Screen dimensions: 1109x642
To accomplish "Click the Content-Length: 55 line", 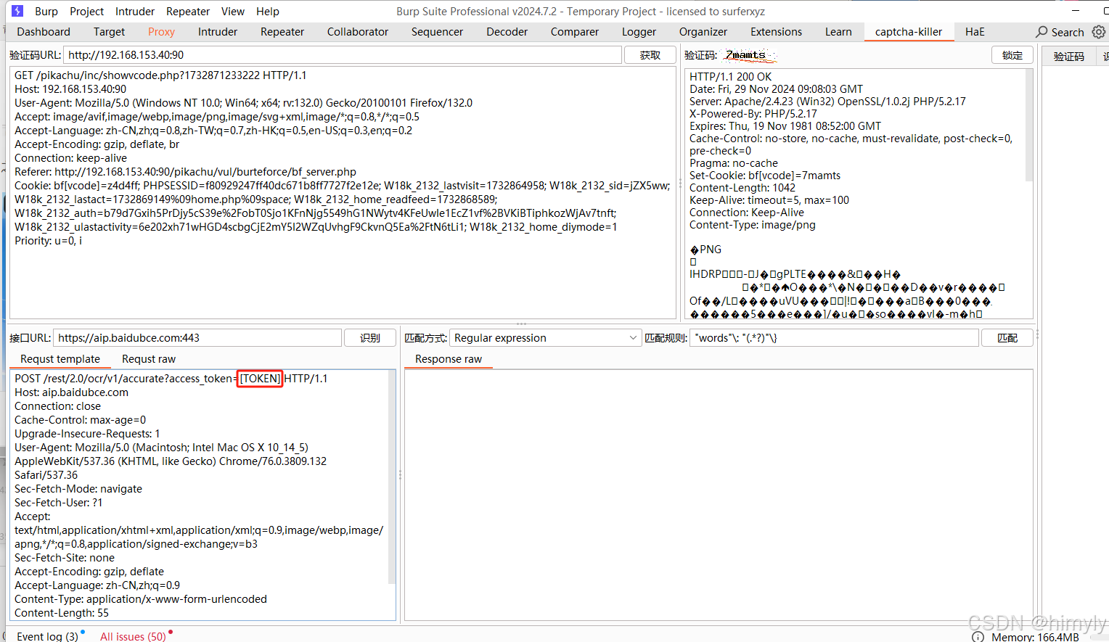I will 62,613.
